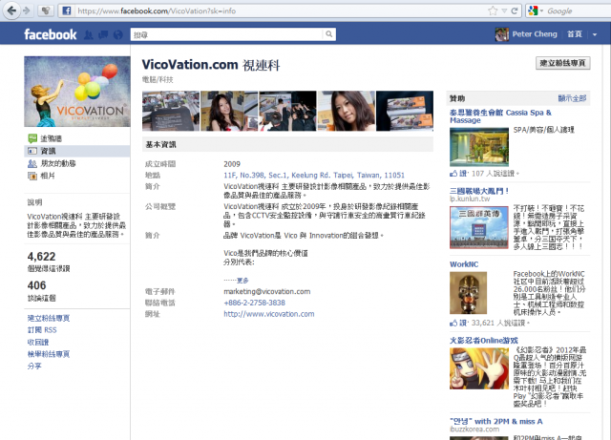Click the 收回讚 unlike link

coord(38,343)
